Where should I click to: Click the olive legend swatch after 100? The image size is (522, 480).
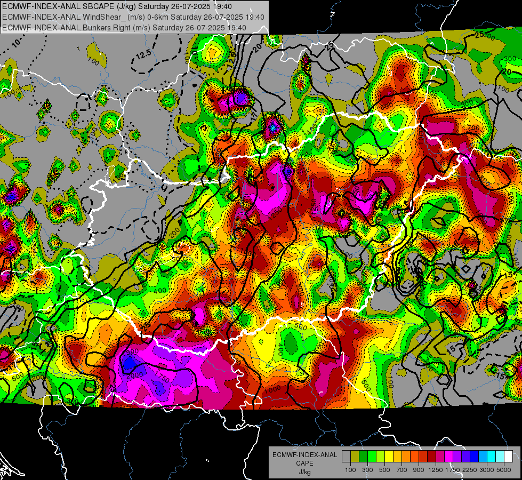tap(355, 456)
